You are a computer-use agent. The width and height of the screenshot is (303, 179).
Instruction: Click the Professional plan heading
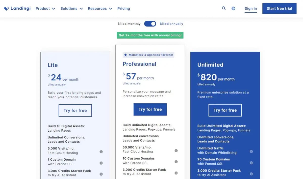[139, 64]
